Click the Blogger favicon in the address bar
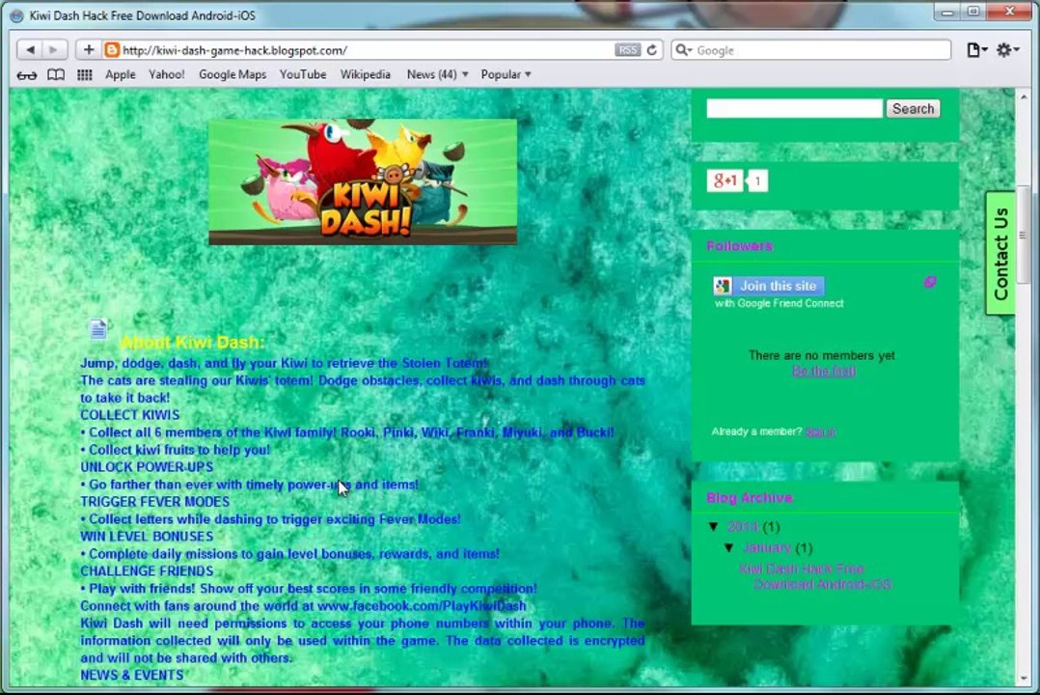 pyautogui.click(x=112, y=50)
